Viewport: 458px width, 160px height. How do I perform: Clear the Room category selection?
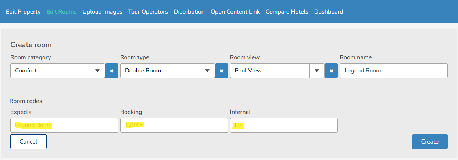pos(112,71)
